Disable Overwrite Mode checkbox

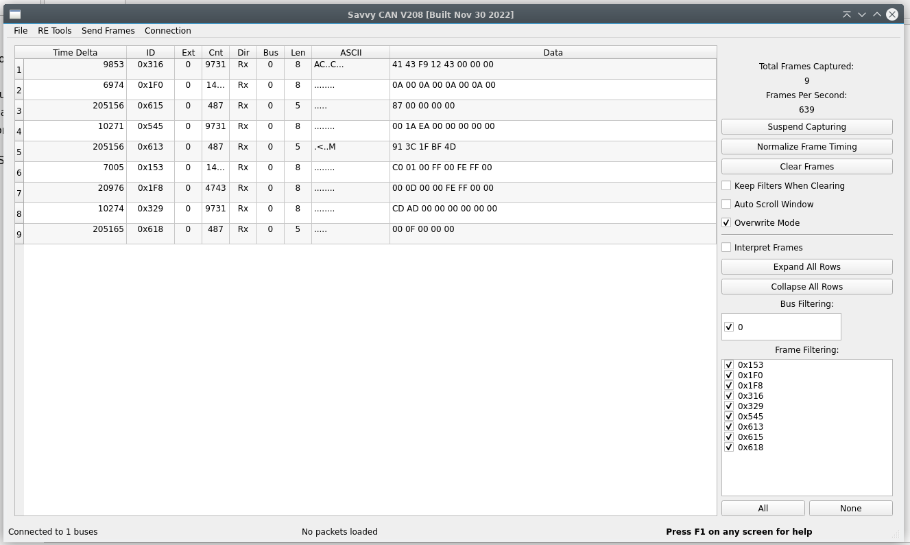tap(726, 223)
